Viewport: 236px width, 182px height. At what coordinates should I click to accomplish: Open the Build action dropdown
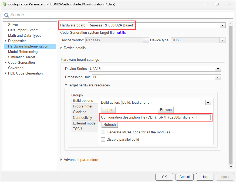[208, 103]
